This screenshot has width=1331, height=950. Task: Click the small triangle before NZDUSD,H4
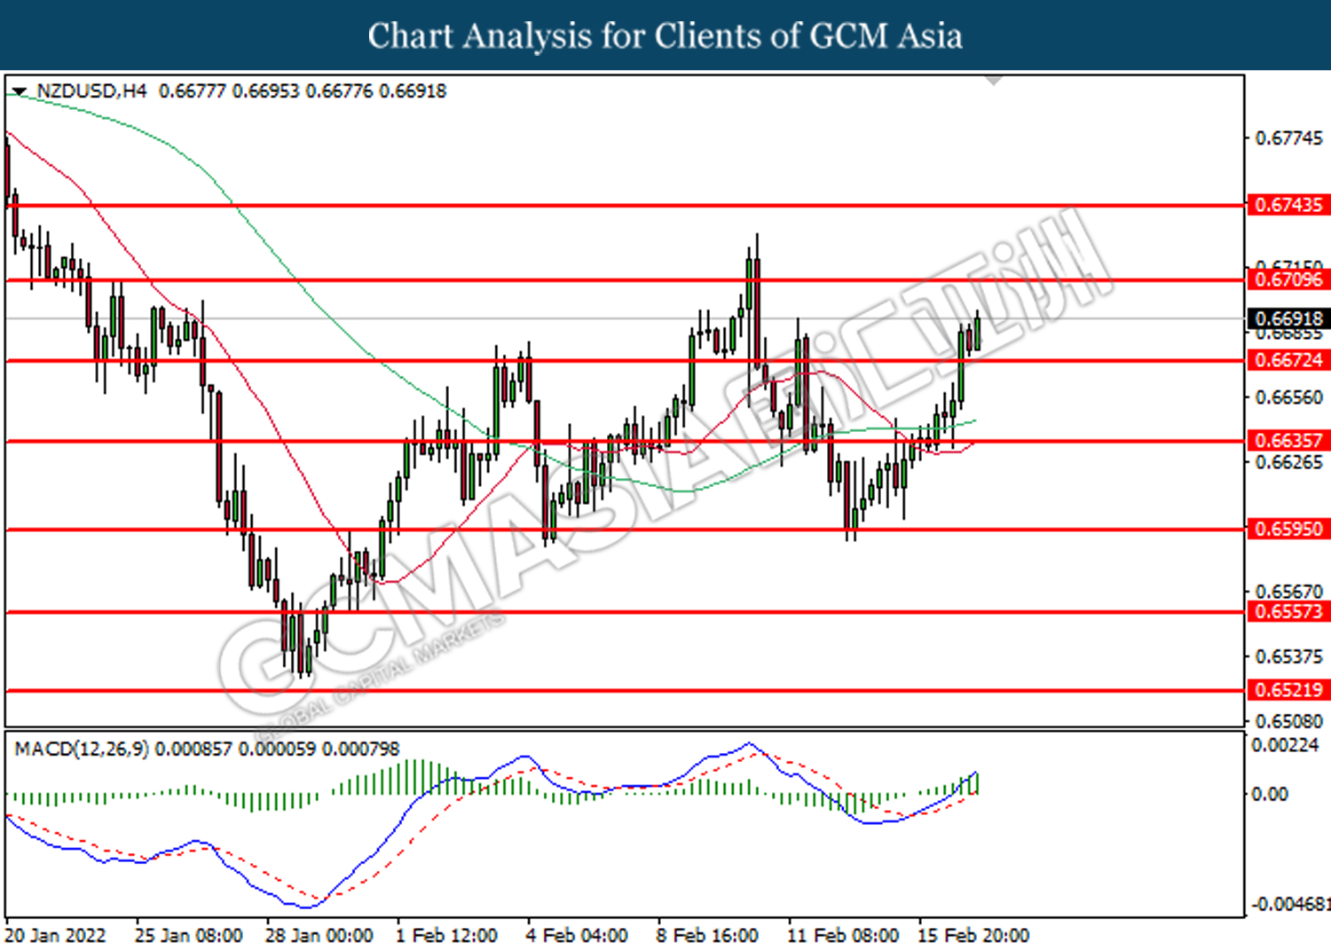tap(20, 91)
